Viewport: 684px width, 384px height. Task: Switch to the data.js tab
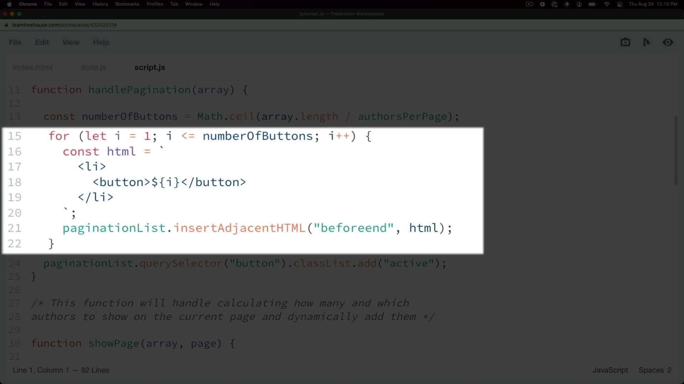point(94,68)
